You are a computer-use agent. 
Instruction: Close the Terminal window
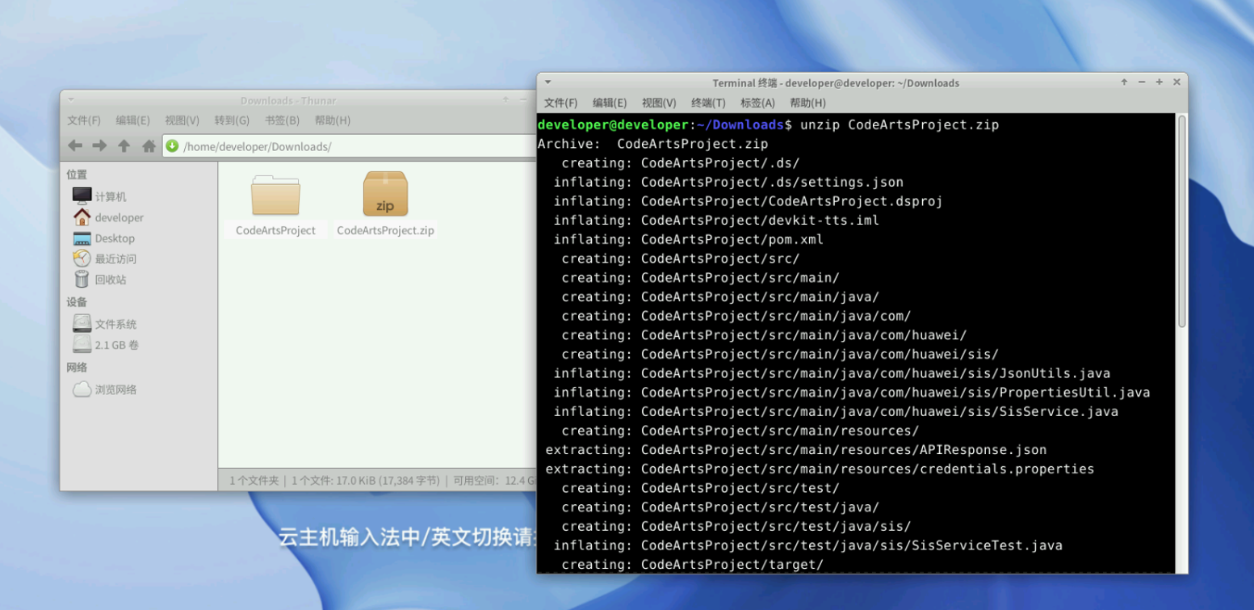(x=1176, y=82)
